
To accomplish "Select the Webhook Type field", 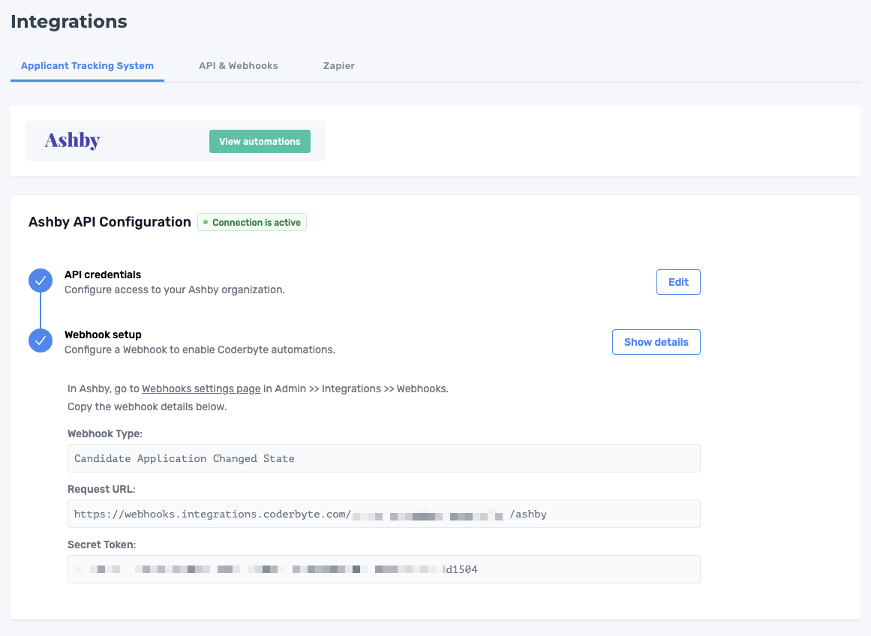I will tap(384, 458).
